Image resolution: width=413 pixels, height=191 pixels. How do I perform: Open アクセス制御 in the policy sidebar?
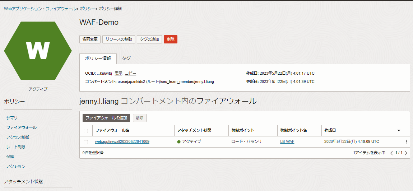tap(18, 137)
